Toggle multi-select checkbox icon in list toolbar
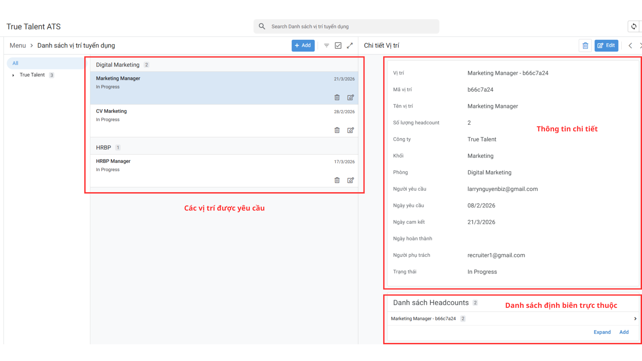This screenshot has height=361, width=642. coord(338,45)
